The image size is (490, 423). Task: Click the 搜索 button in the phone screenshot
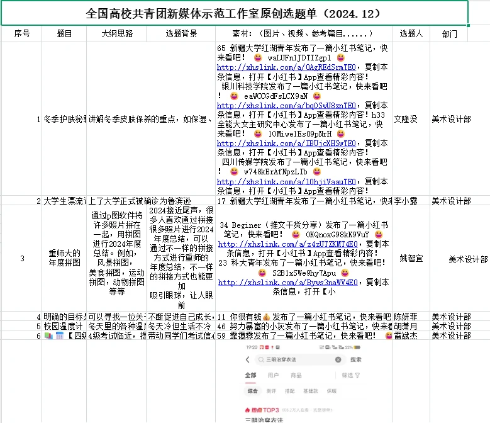click(355, 359)
